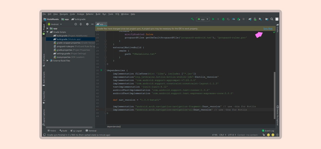
Task: Open the app run configuration dropdown
Action: (x=203, y=19)
